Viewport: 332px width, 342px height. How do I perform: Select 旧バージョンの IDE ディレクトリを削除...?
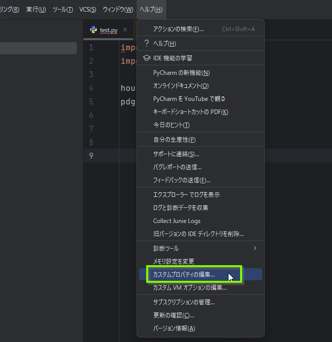pyautogui.click(x=200, y=234)
